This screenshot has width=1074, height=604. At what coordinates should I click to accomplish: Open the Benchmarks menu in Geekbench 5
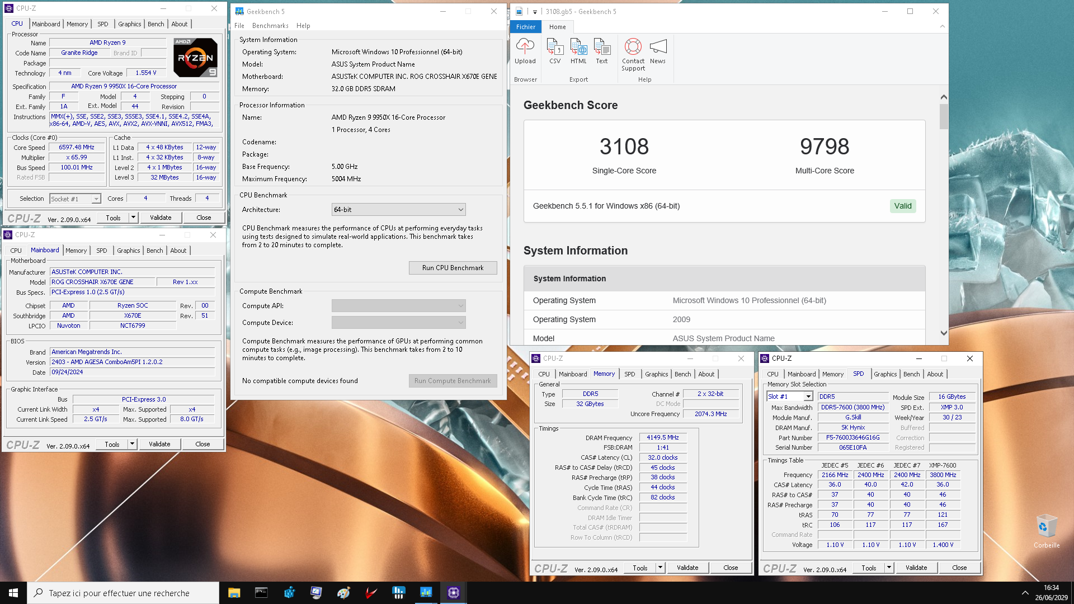coord(270,26)
